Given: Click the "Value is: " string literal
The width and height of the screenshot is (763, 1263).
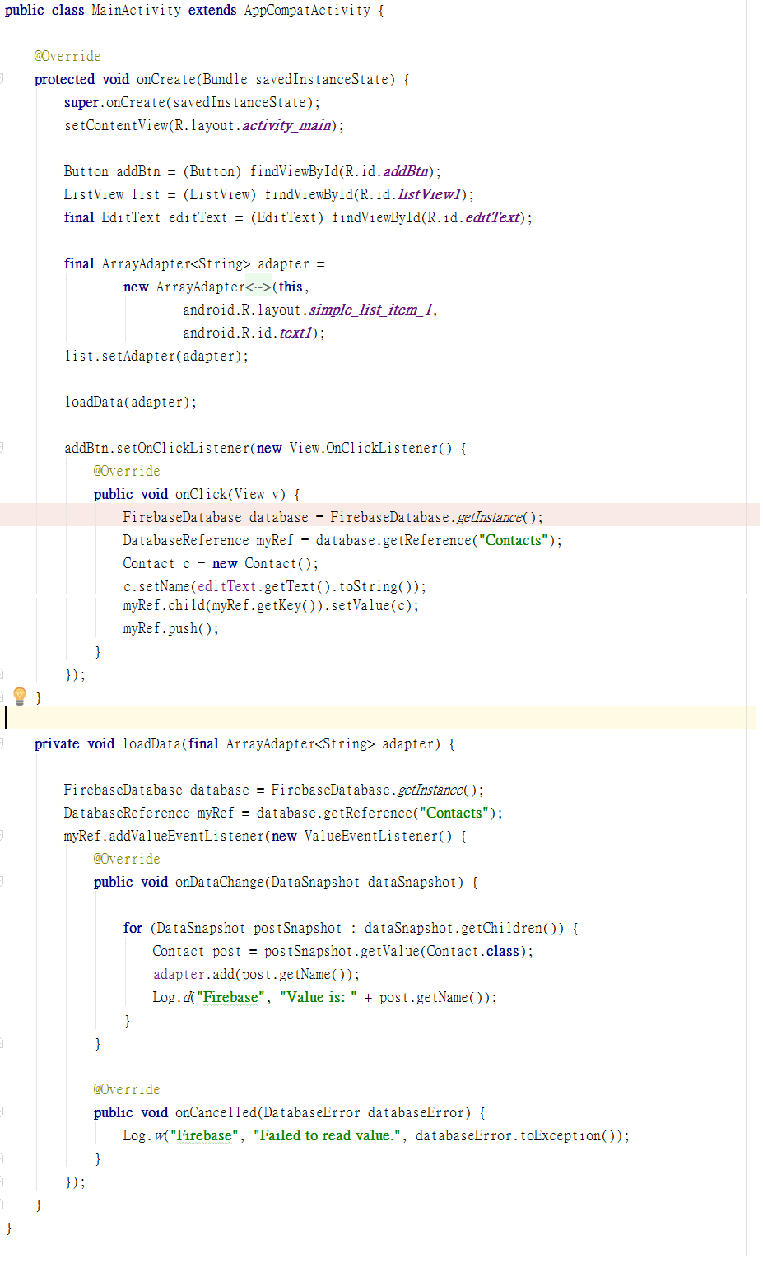Looking at the screenshot, I should pyautogui.click(x=319, y=997).
